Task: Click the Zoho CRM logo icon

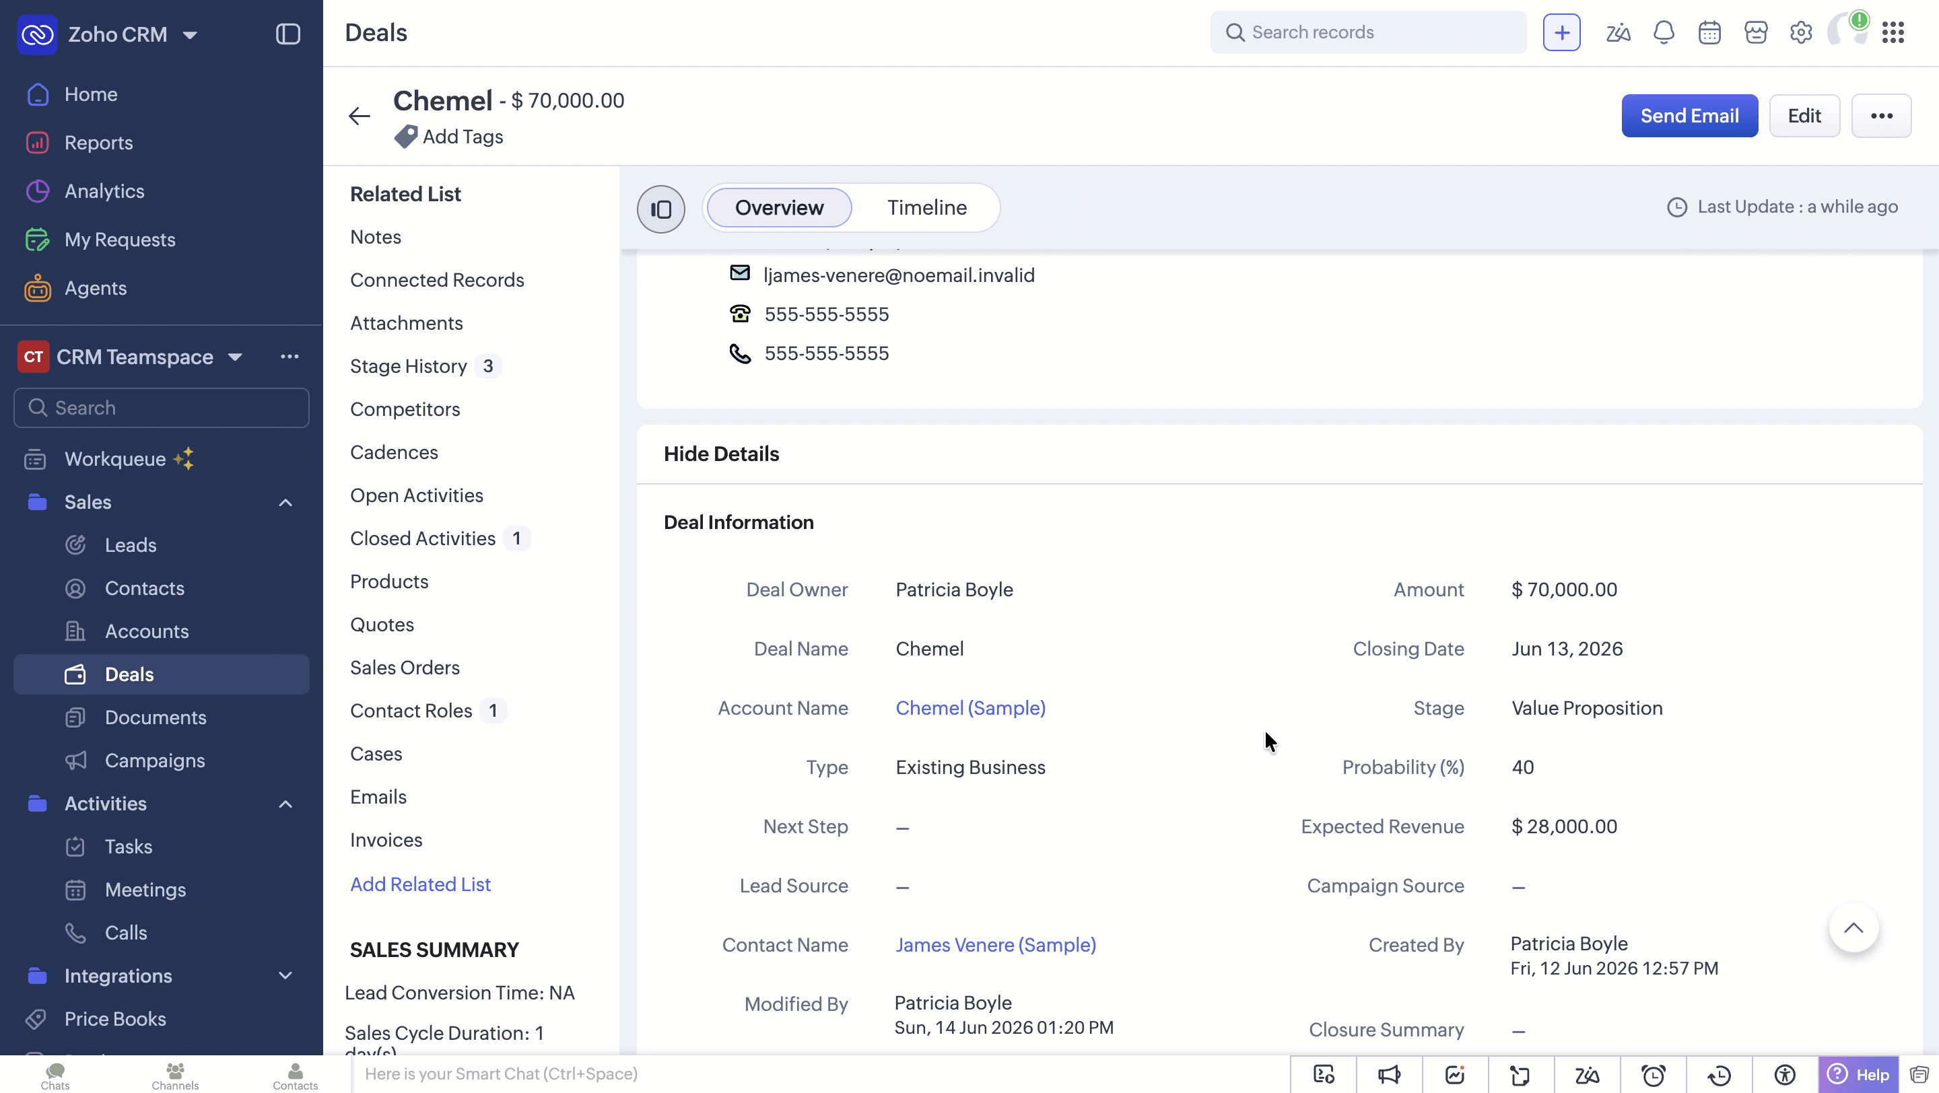Action: click(37, 34)
